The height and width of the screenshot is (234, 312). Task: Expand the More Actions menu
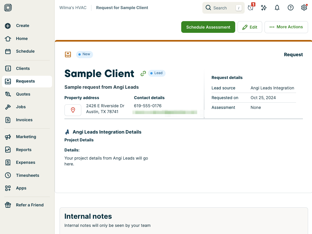click(x=286, y=27)
